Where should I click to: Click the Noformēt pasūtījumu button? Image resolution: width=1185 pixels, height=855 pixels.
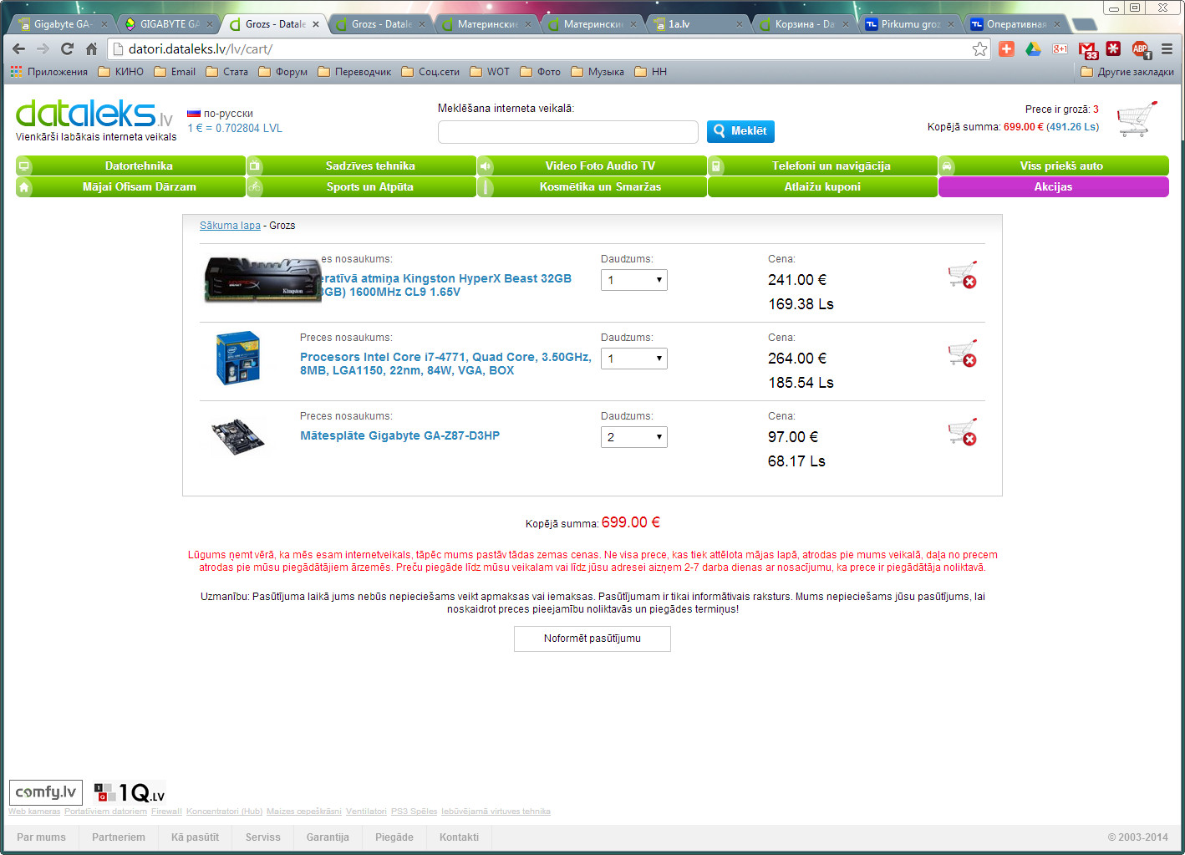tap(592, 639)
